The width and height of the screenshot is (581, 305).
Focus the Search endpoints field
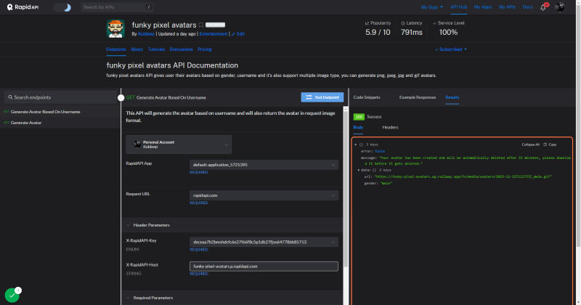pyautogui.click(x=60, y=97)
